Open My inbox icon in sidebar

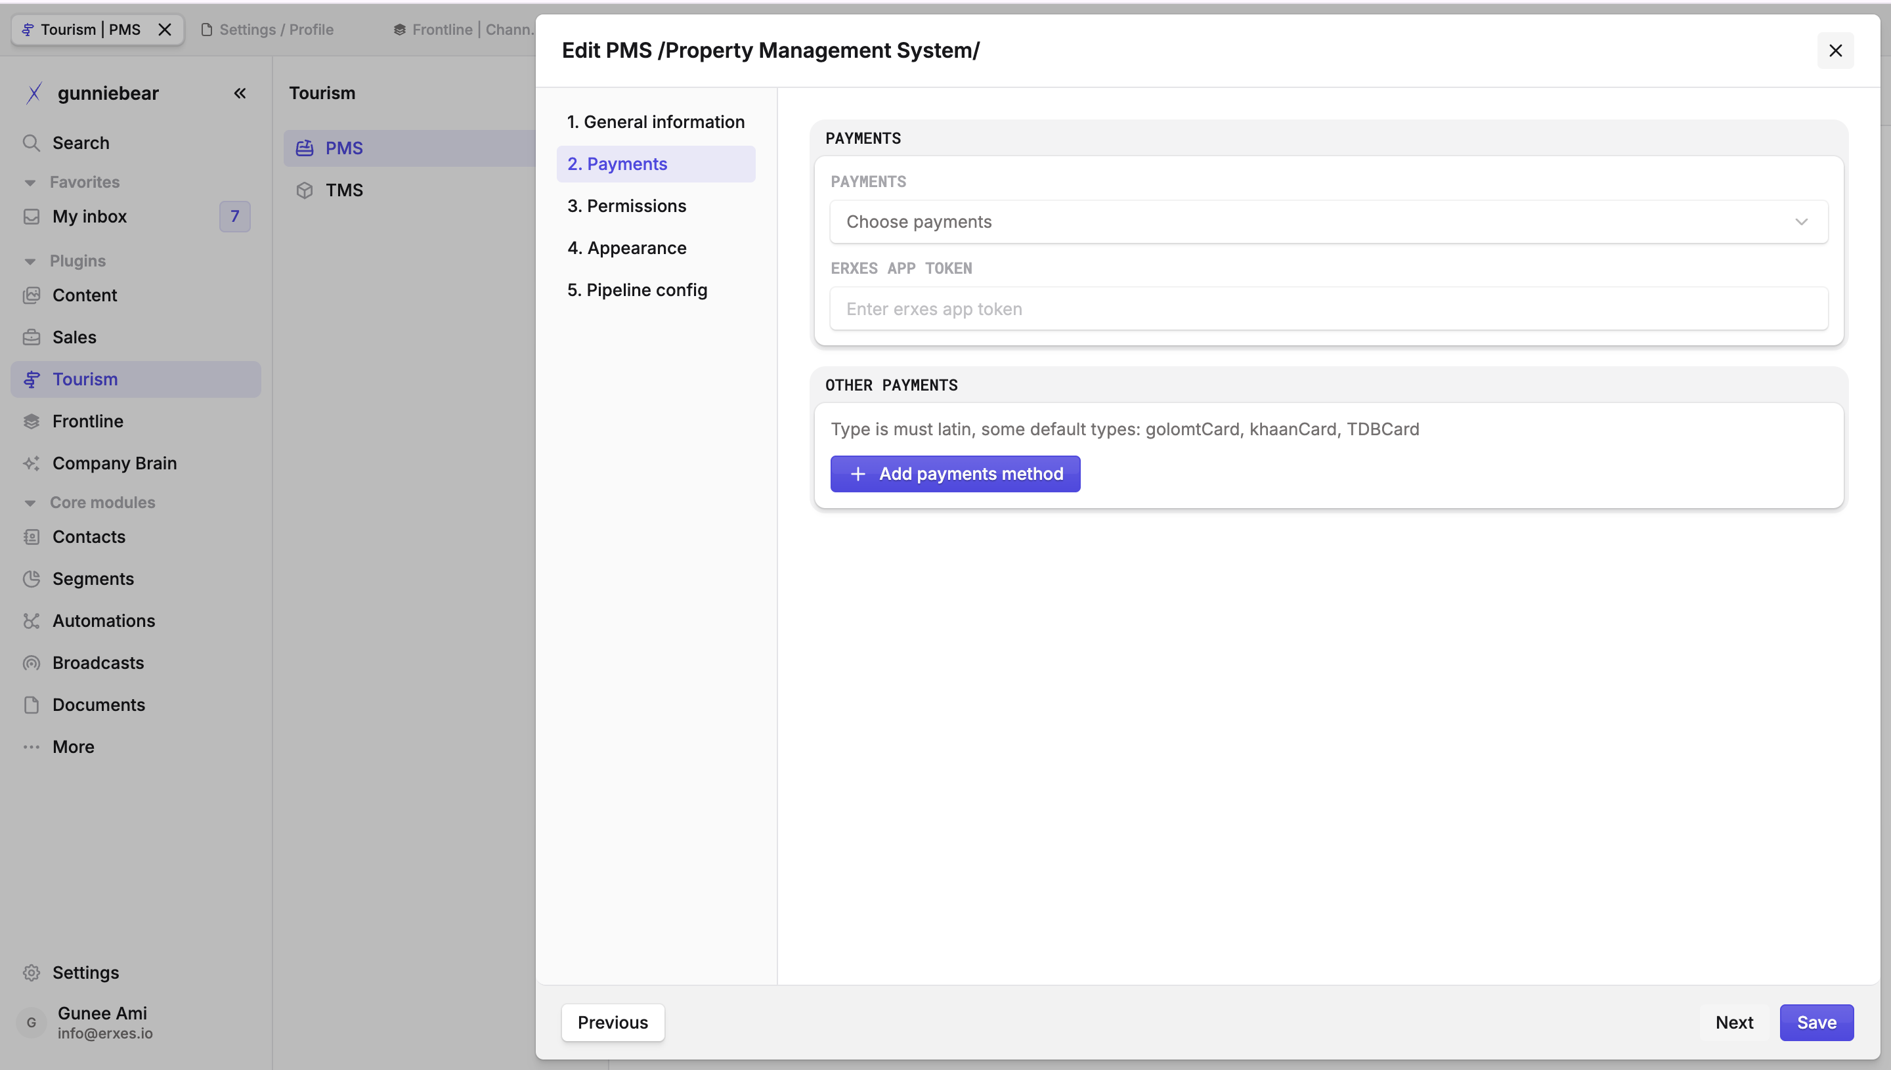[31, 216]
